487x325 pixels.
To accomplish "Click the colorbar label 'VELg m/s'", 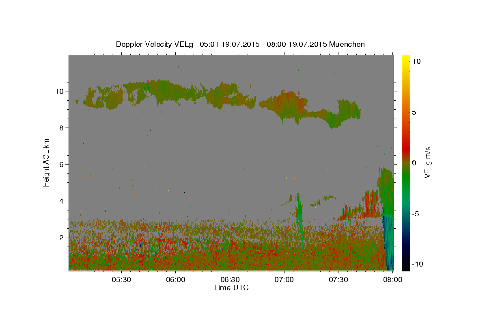I will (428, 163).
